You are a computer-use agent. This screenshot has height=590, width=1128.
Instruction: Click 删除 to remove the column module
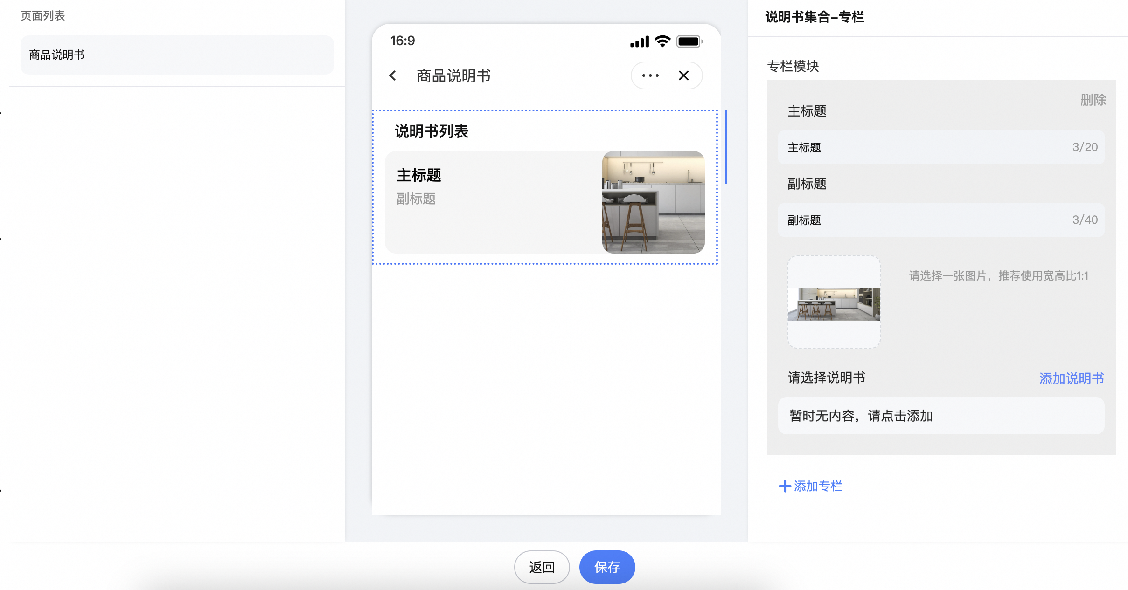pos(1093,100)
